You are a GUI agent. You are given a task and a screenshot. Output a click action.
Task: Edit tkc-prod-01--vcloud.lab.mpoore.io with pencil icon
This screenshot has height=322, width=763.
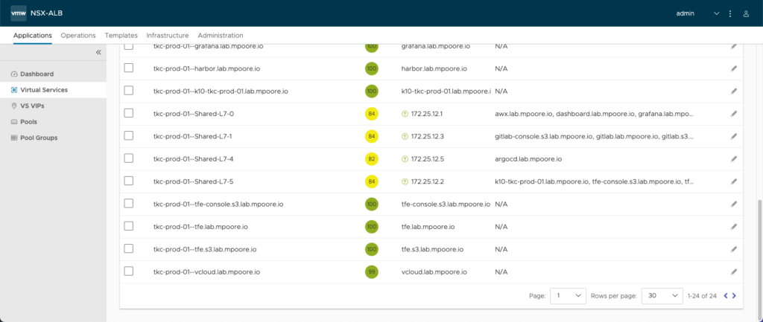[734, 272]
